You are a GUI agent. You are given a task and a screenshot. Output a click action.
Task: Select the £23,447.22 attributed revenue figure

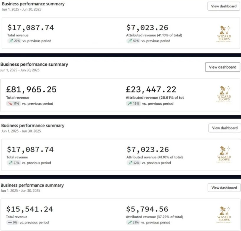151,90
